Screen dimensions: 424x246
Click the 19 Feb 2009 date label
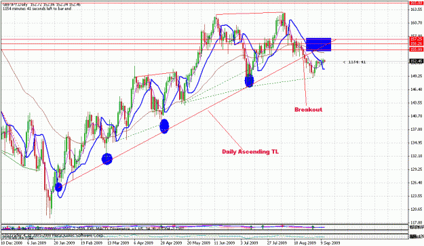tap(91, 243)
